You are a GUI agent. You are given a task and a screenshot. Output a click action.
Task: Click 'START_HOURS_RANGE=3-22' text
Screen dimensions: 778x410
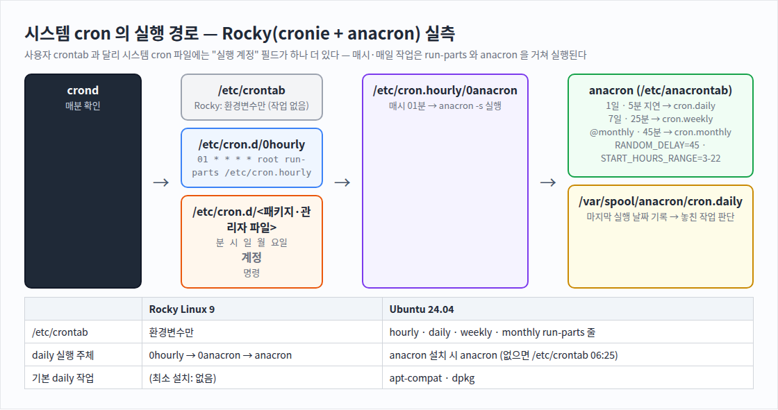pos(661,158)
